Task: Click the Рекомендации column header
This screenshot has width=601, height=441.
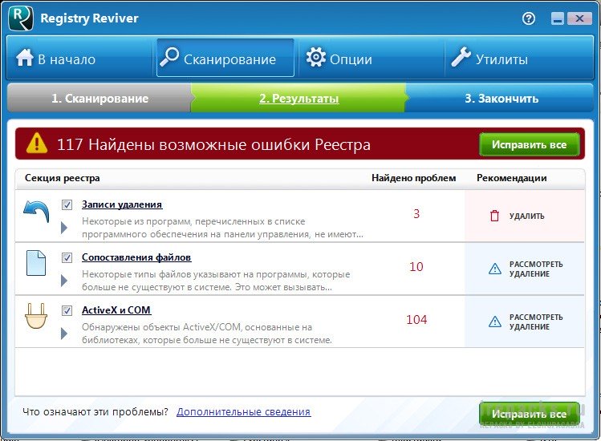Action: (512, 178)
